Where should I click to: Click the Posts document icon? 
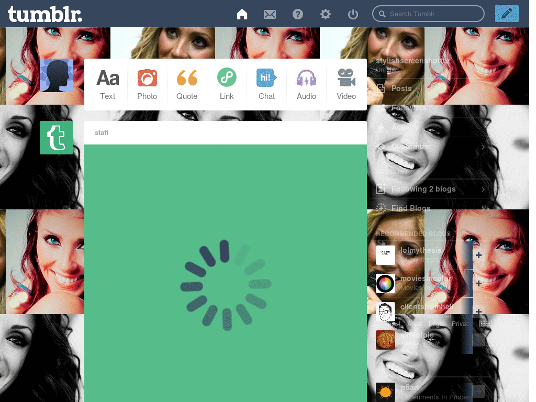(381, 88)
